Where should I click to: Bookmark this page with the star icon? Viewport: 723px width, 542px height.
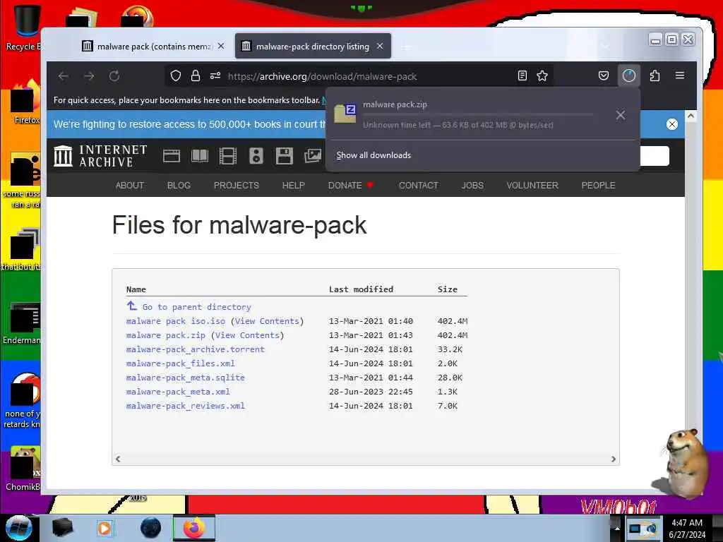542,76
